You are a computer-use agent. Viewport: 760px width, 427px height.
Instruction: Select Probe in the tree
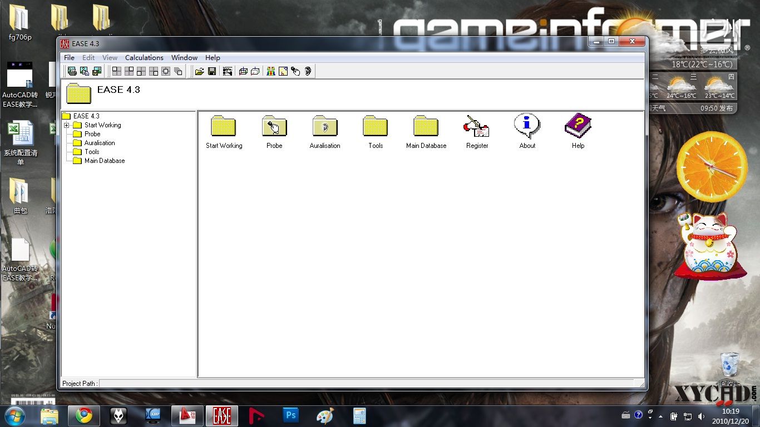tap(92, 134)
